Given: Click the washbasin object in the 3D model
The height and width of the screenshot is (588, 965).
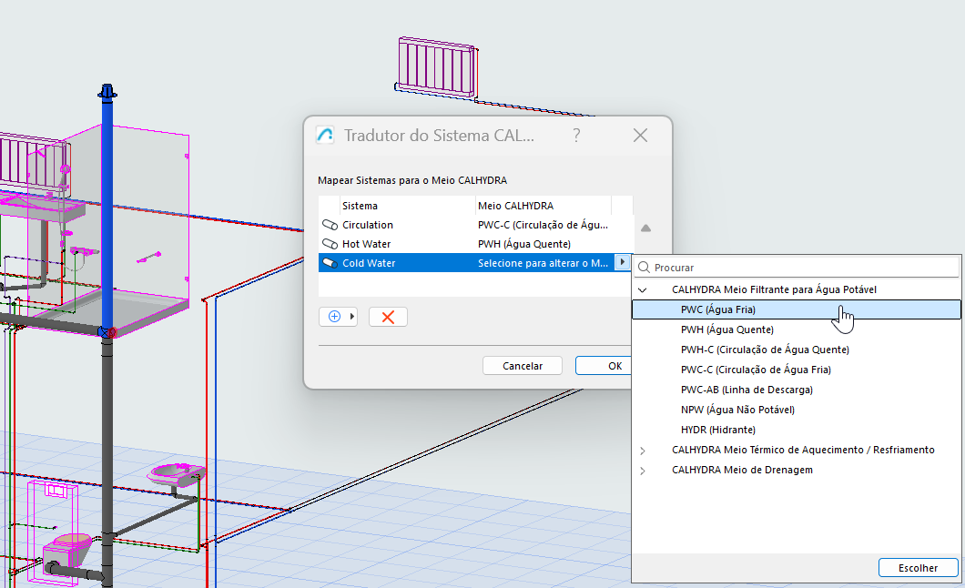Looking at the screenshot, I should coord(176,474).
